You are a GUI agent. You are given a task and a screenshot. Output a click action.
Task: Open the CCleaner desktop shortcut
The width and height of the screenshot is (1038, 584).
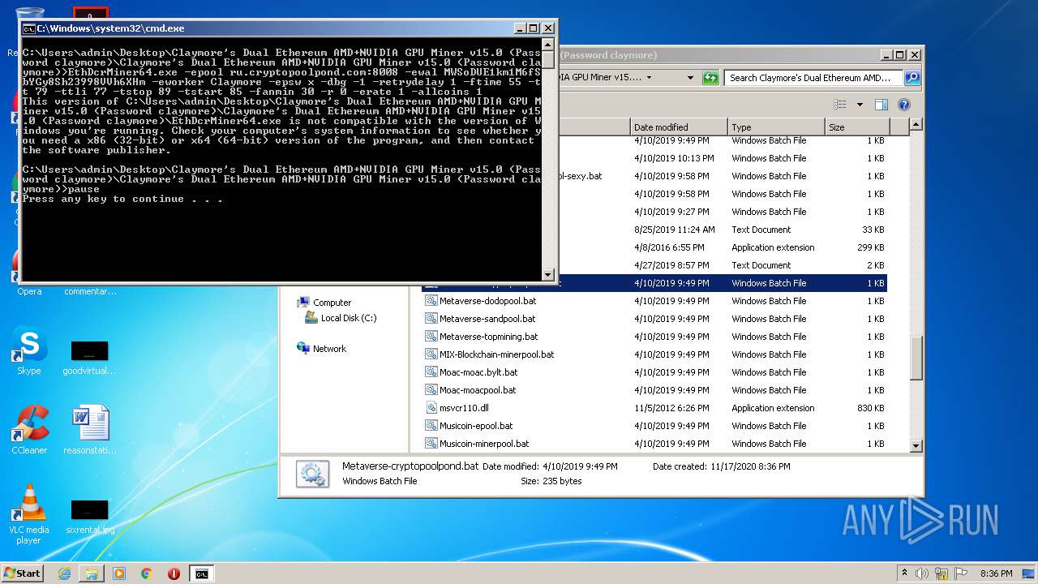(29, 430)
